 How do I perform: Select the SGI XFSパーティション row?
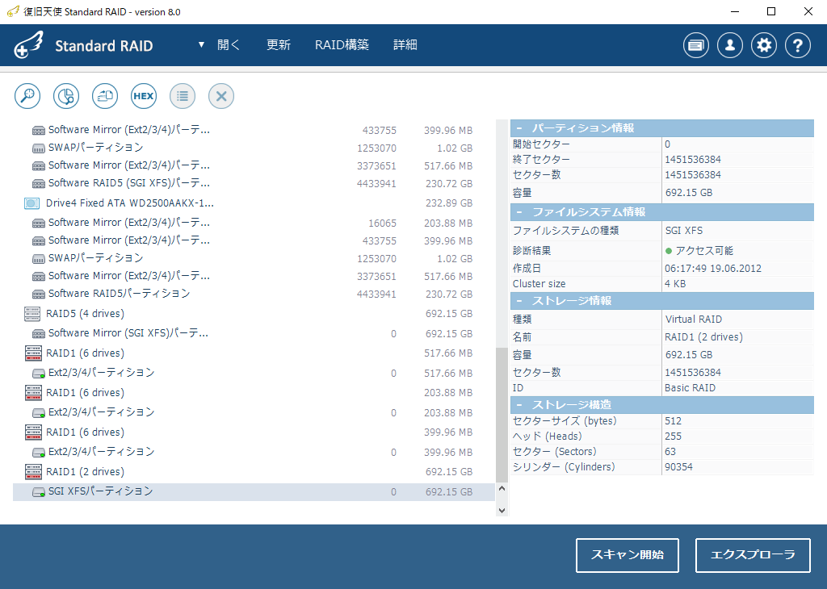pos(254,492)
